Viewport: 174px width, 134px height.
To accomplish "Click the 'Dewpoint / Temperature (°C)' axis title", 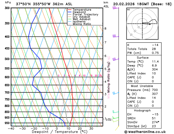I will (59, 132).
